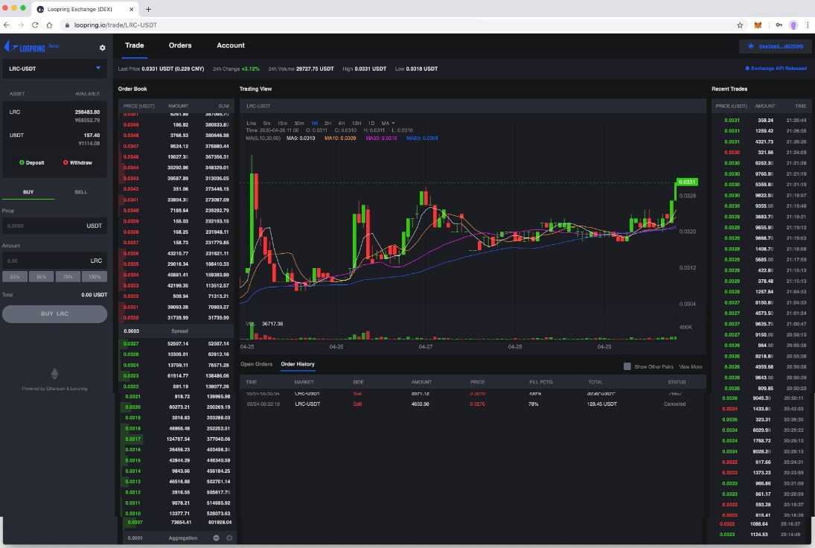
Task: Set chart interval to 30m
Action: point(299,123)
